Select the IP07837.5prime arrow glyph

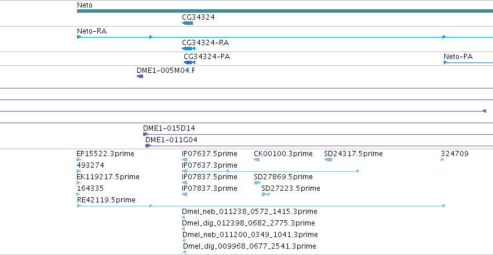(185, 183)
